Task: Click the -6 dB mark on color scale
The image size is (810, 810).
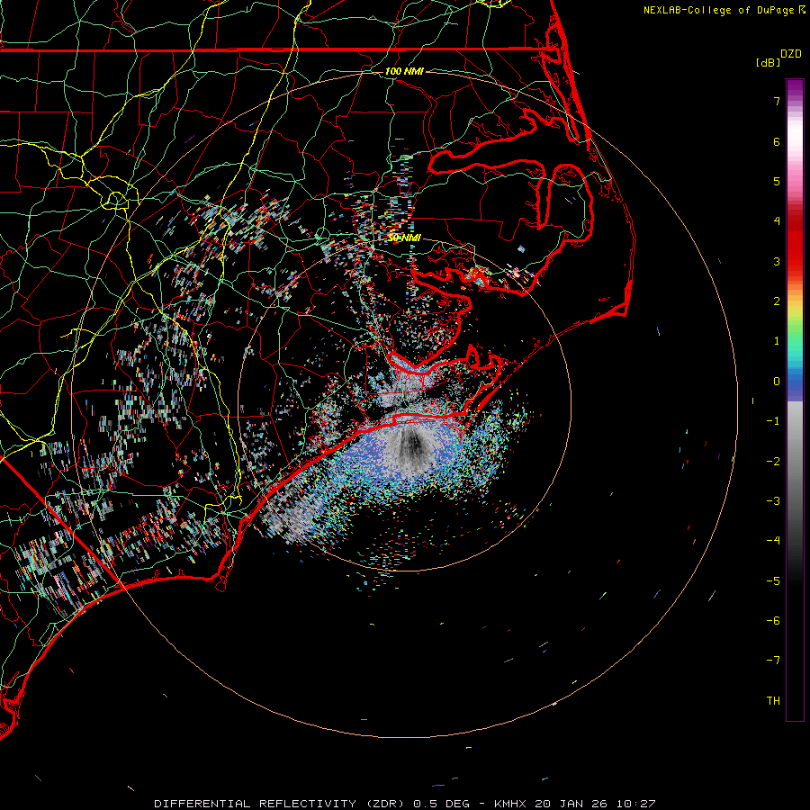Action: click(x=773, y=621)
